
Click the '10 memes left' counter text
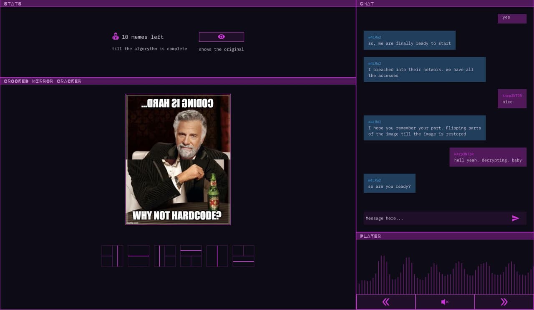click(143, 37)
